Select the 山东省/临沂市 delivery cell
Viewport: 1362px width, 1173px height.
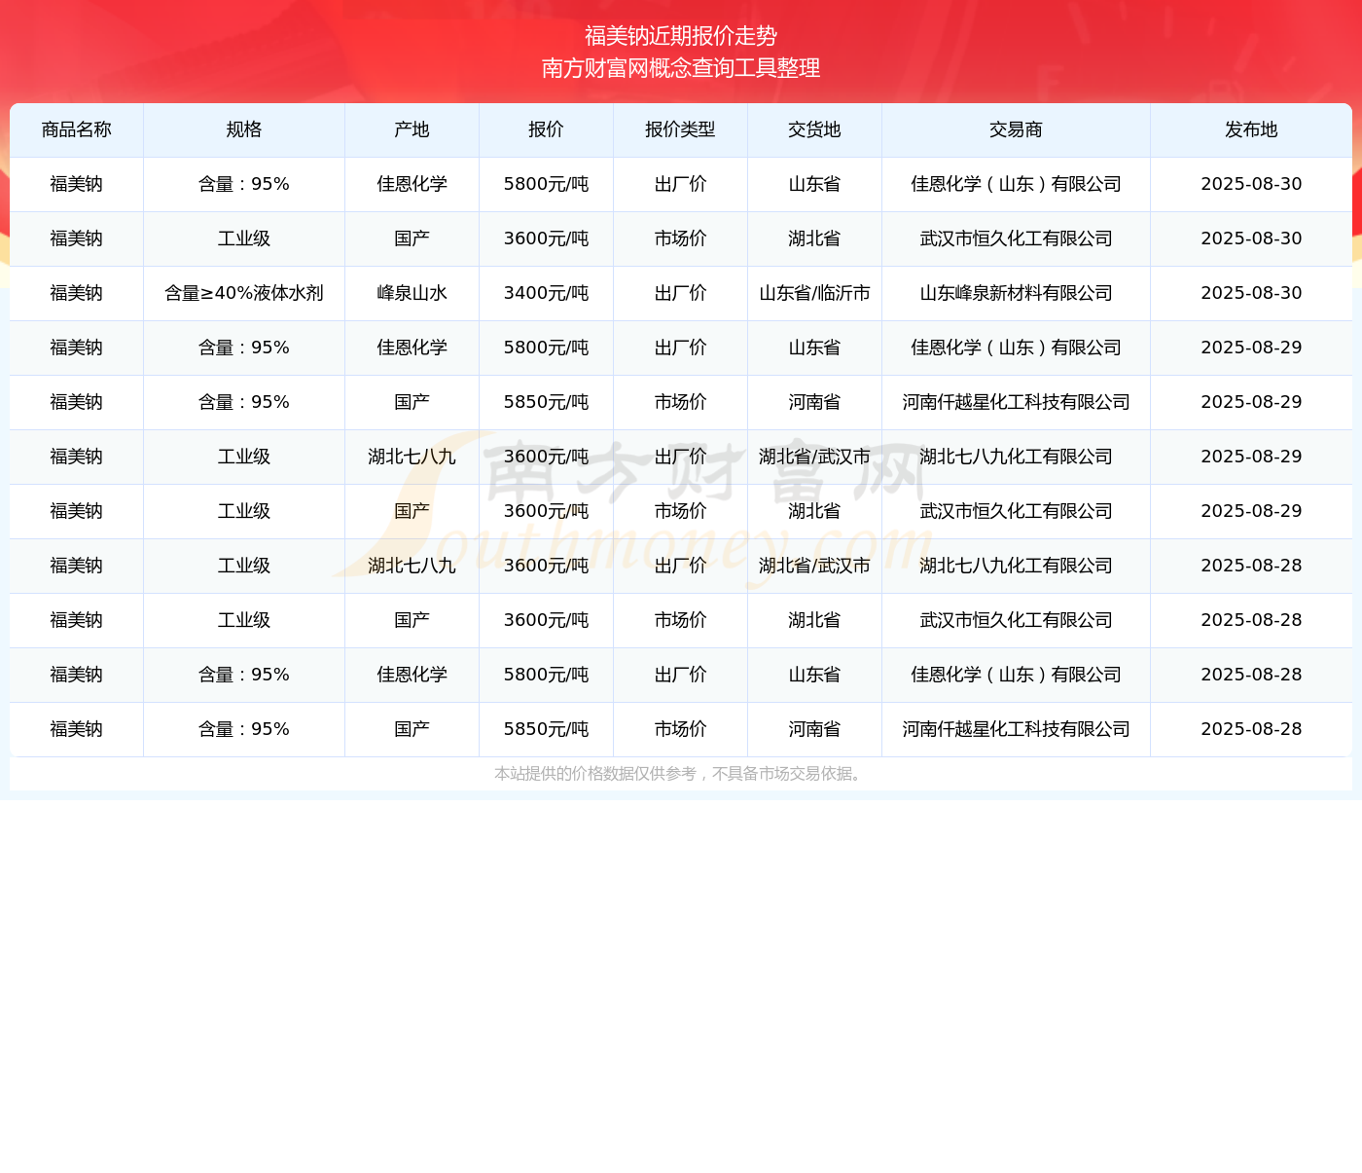[x=814, y=293]
